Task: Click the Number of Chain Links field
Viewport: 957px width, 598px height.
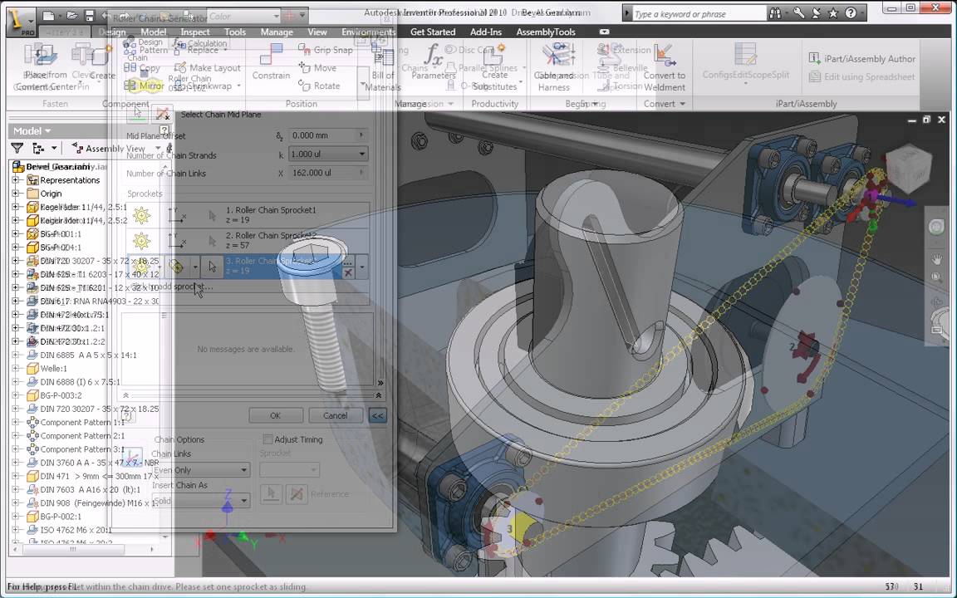Action: [327, 173]
